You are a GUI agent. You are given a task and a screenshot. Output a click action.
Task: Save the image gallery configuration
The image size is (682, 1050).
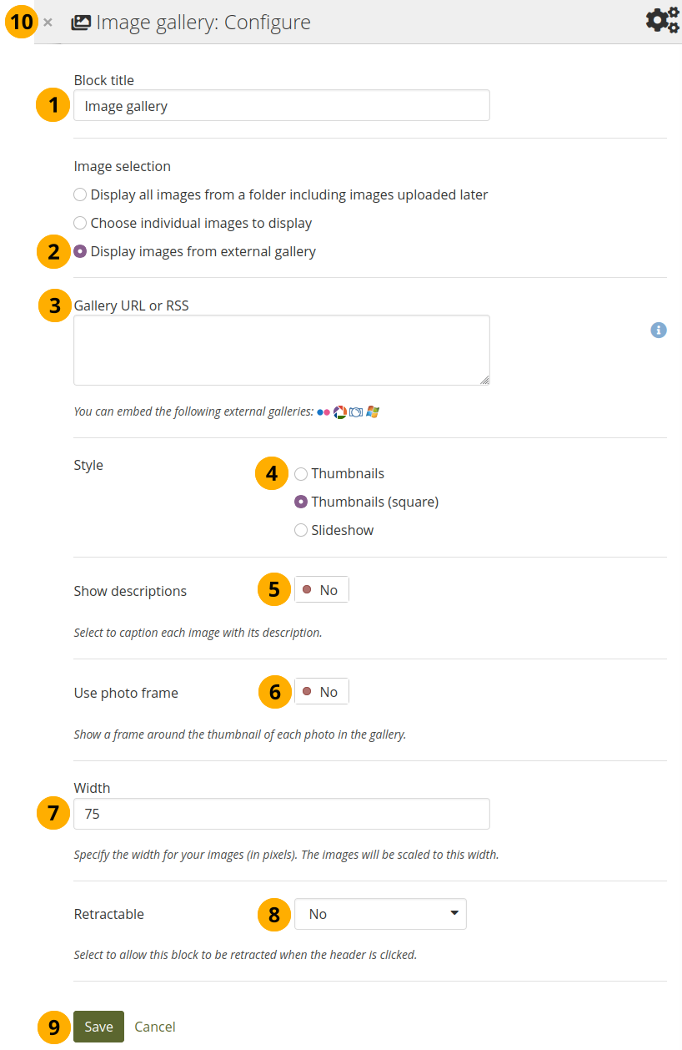coord(98,1027)
